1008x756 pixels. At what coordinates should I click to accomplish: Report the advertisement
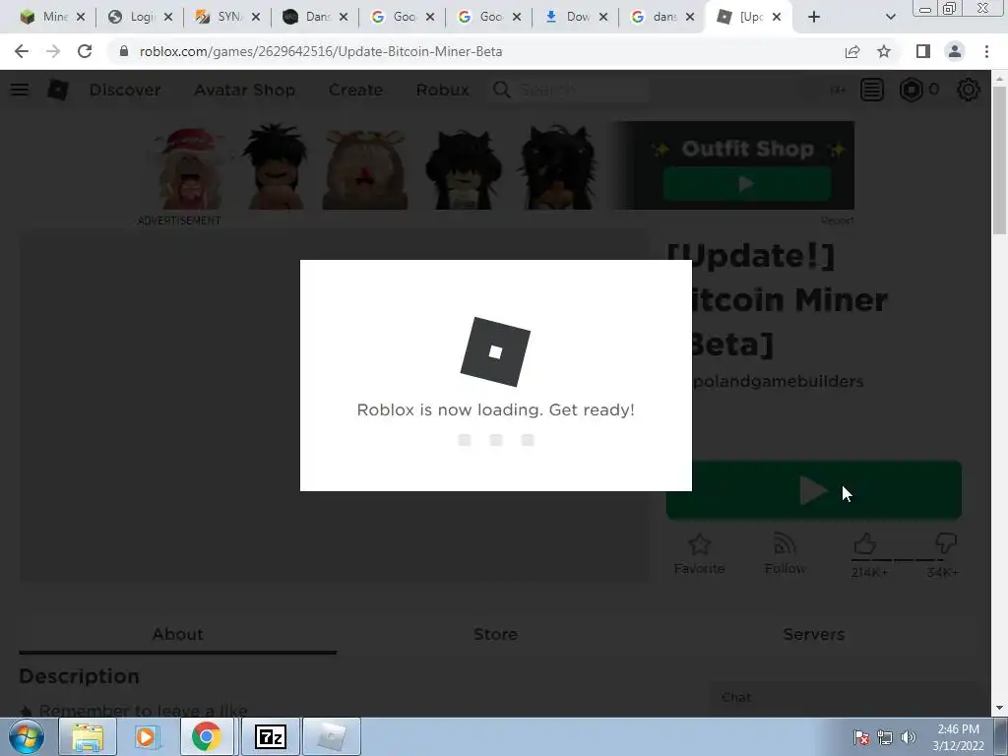tap(837, 220)
